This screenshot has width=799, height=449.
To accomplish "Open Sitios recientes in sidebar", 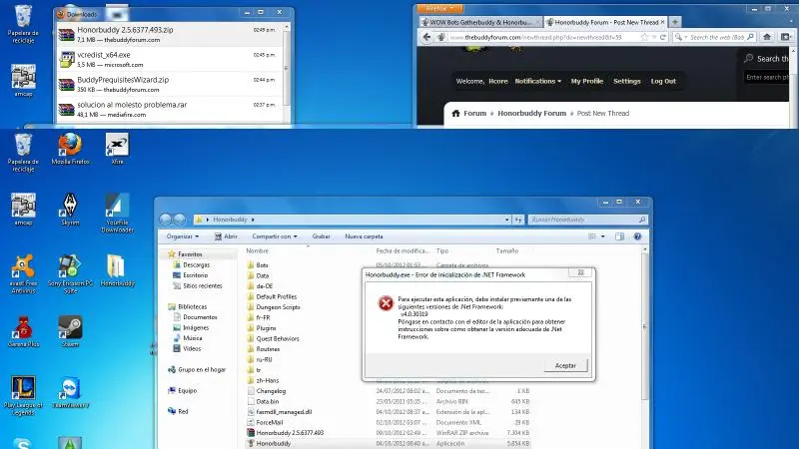I will tap(202, 285).
